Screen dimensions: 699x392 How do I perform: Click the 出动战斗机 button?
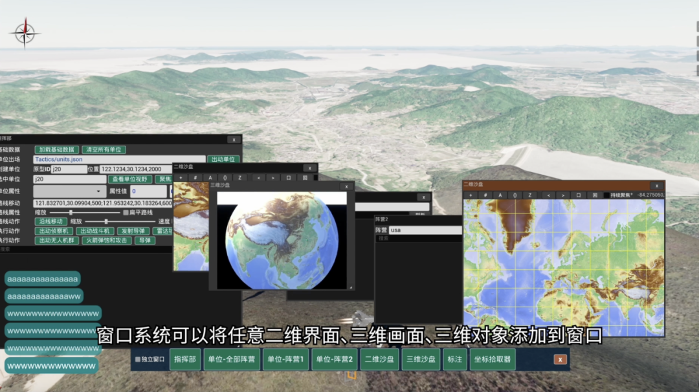(95, 231)
